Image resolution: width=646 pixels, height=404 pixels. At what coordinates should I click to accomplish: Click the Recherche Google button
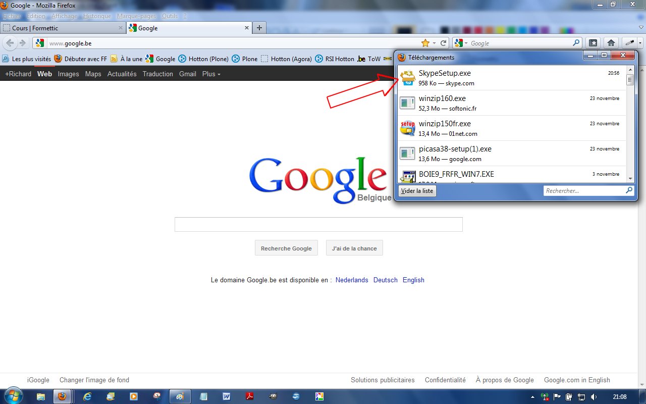(x=286, y=248)
